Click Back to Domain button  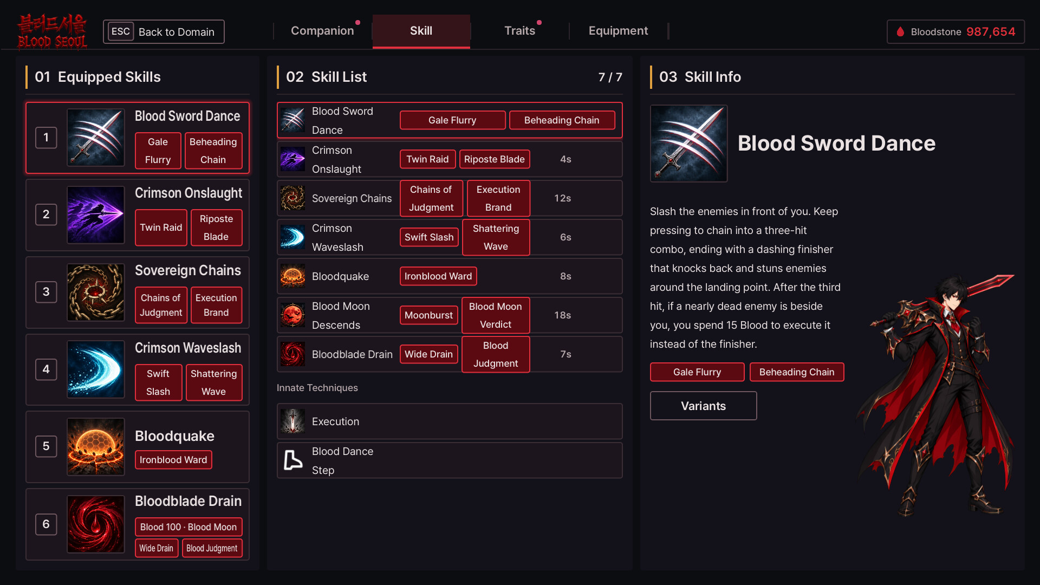(x=164, y=31)
